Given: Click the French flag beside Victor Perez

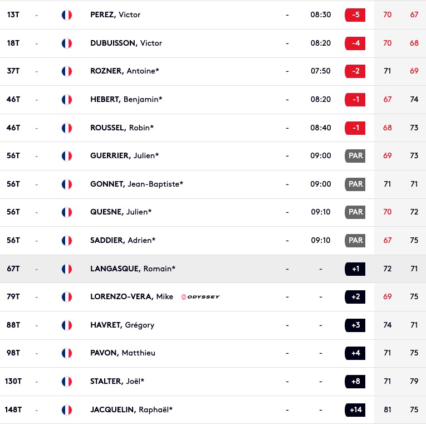Looking at the screenshot, I should [67, 15].
